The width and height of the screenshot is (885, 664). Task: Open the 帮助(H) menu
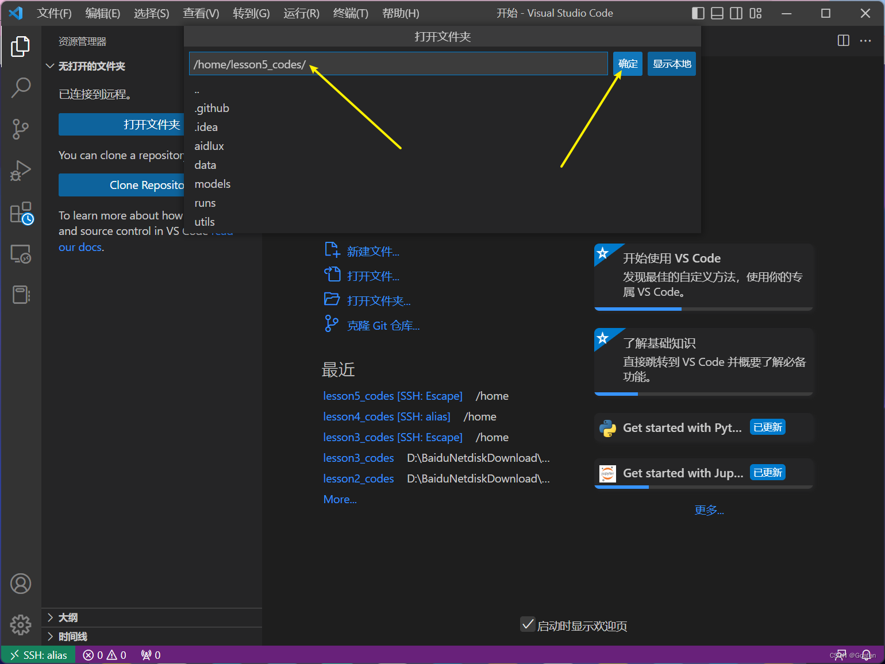(401, 13)
